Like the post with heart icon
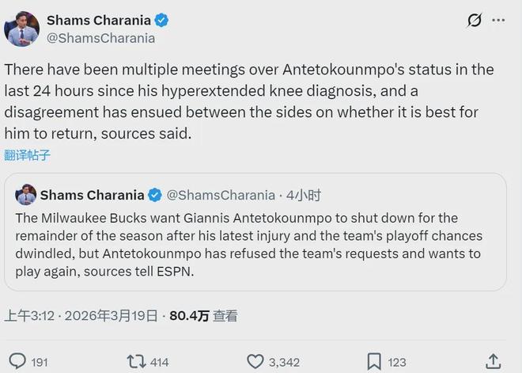 coord(255,361)
